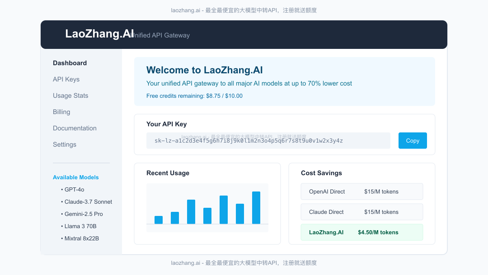
Task: Click the Cost Savings heading
Action: point(321,173)
